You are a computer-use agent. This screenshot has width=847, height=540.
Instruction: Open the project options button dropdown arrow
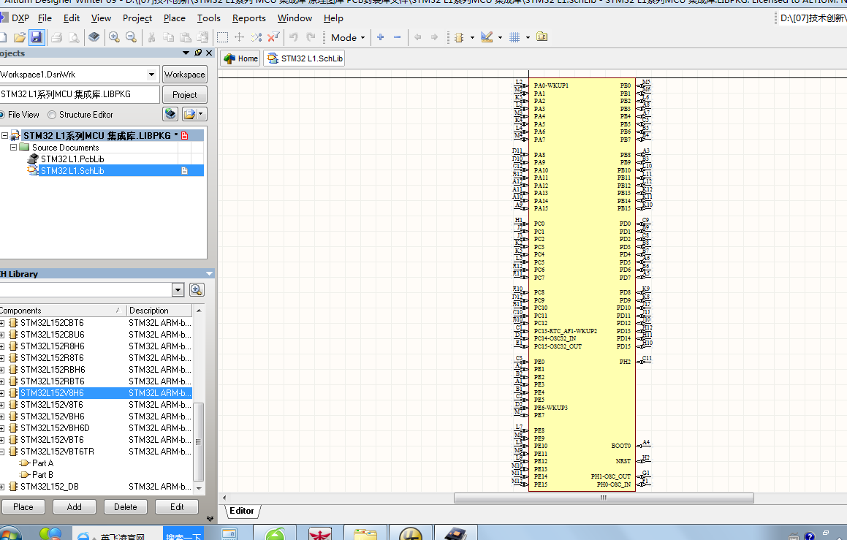(201, 115)
